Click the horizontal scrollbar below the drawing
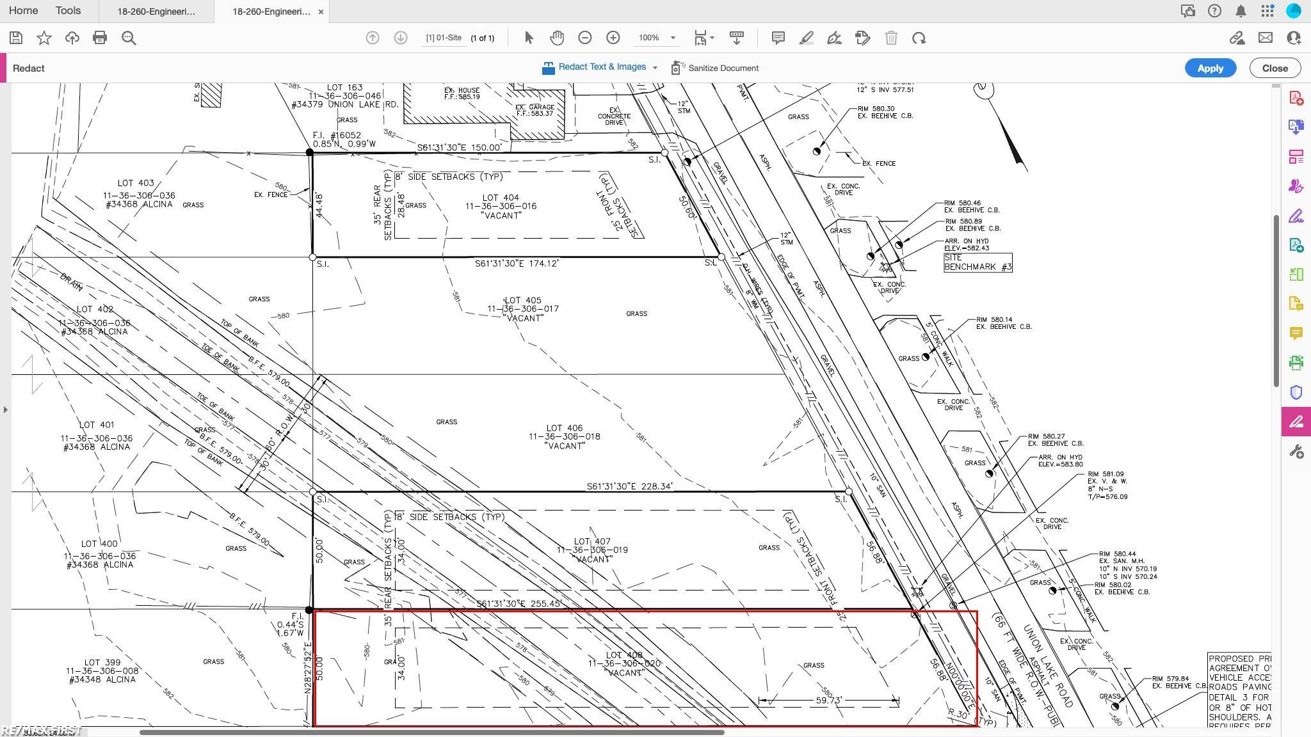Viewport: 1311px width, 737px height. (x=431, y=733)
